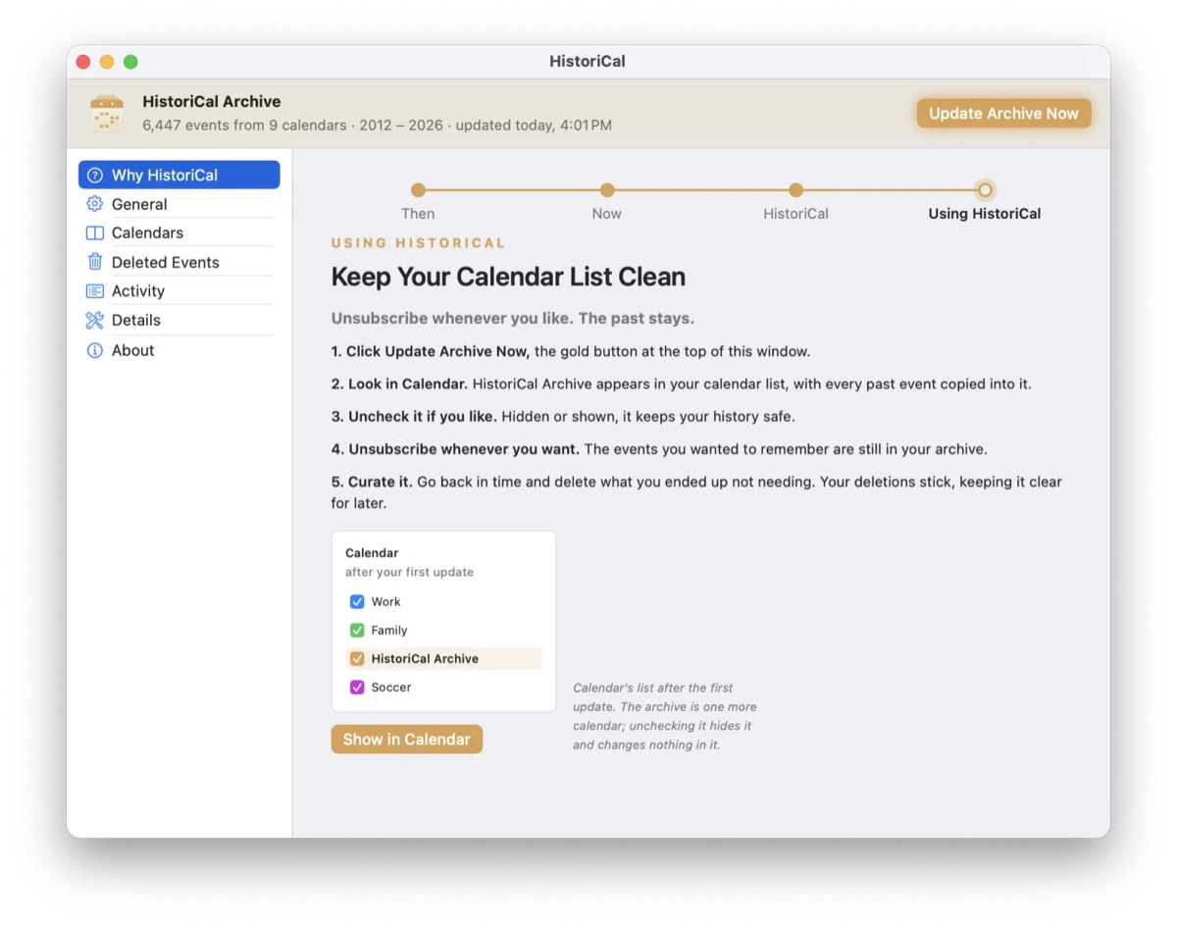
Task: Open the General settings section
Action: coord(179,204)
